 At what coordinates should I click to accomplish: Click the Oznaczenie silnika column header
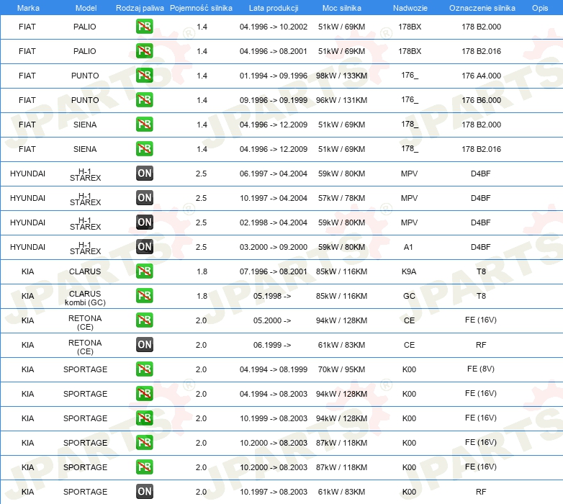(x=482, y=8)
